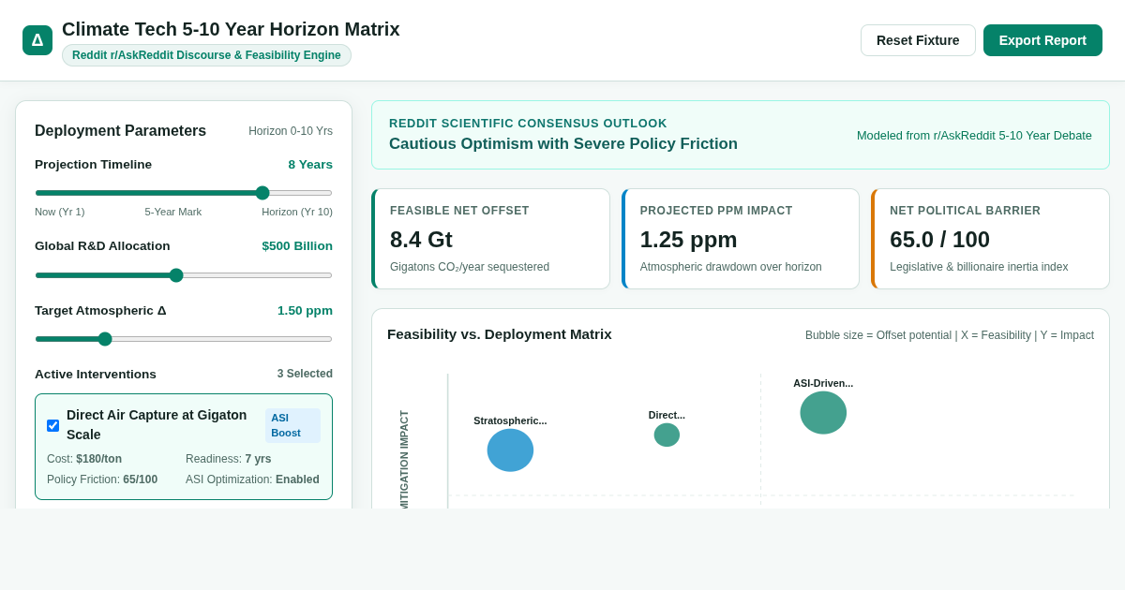
Task: Click the '8.4 Gt' value
Action: (x=421, y=240)
